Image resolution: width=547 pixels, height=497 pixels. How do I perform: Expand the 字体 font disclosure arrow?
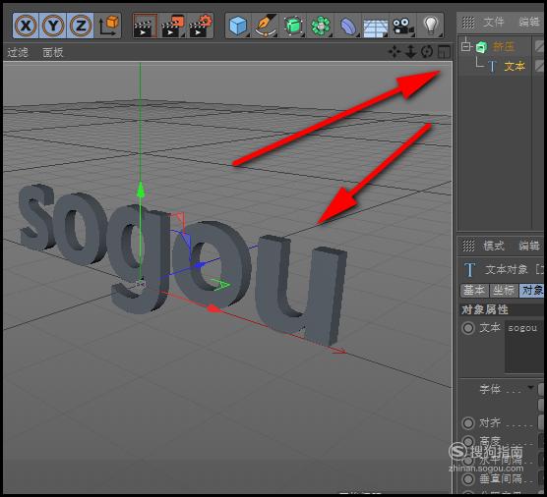click(531, 387)
